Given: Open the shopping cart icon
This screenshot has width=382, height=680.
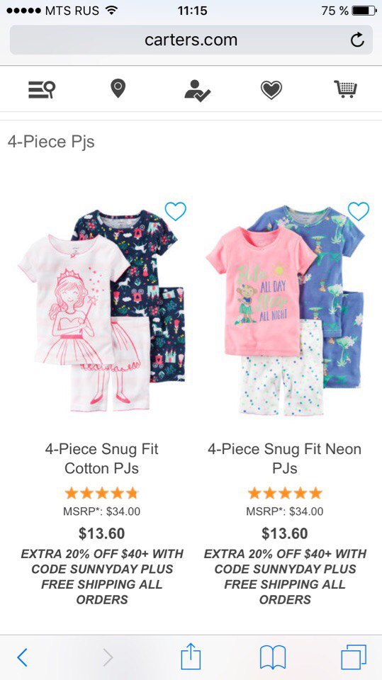Looking at the screenshot, I should pyautogui.click(x=346, y=89).
